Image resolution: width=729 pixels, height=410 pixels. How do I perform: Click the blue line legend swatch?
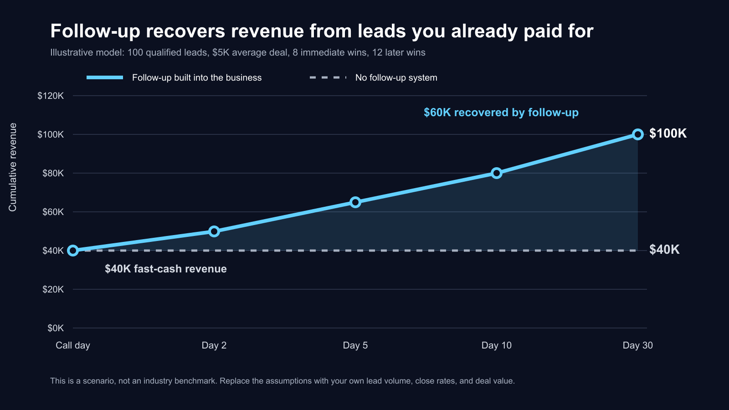pos(105,77)
